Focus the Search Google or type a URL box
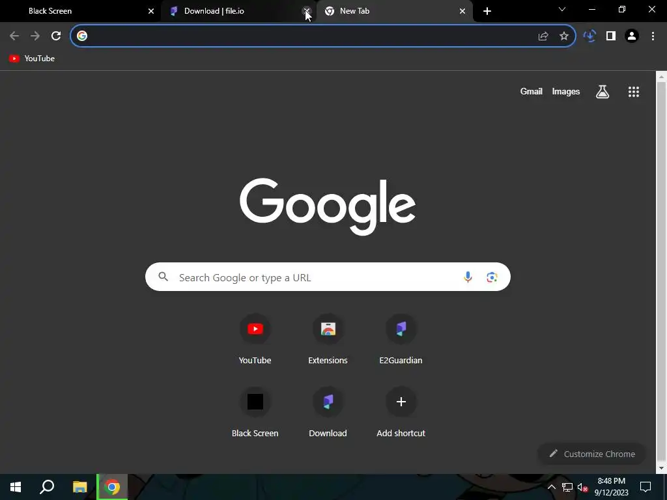 (x=328, y=277)
